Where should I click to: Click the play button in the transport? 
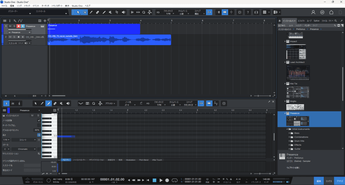pyautogui.click(x=161, y=180)
